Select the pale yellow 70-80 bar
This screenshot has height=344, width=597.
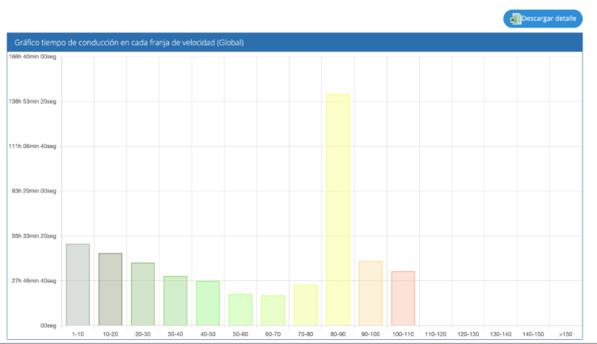[x=305, y=305]
